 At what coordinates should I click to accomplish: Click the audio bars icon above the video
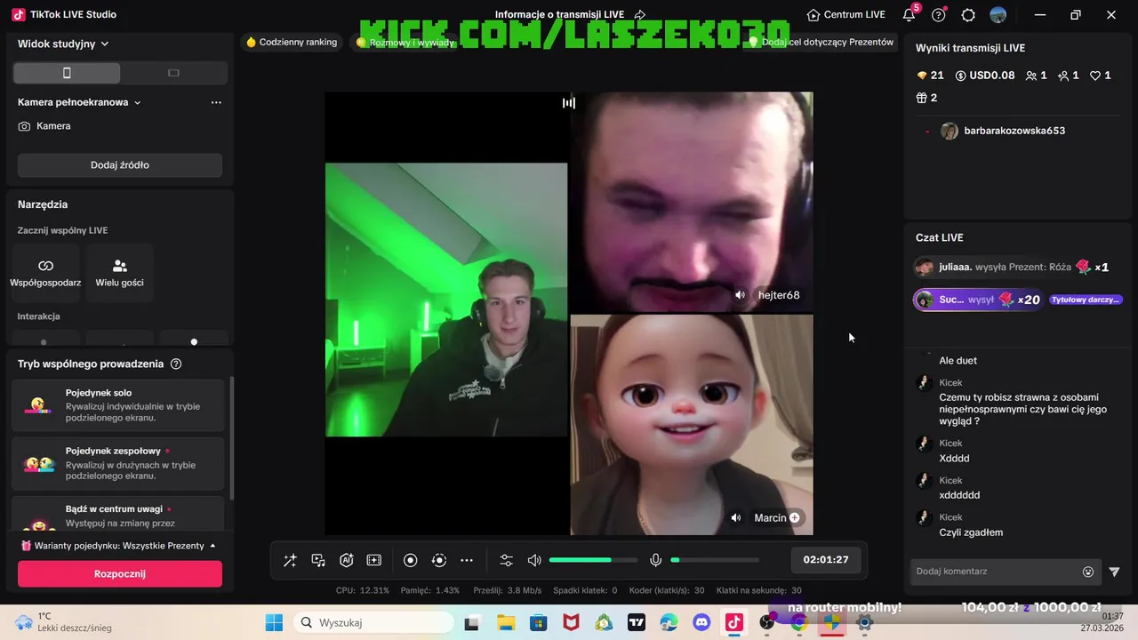[x=569, y=102]
